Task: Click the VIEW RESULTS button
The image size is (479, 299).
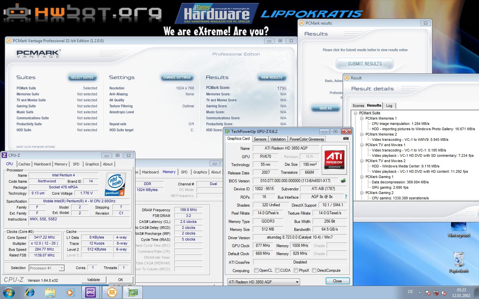Action: pyautogui.click(x=271, y=77)
